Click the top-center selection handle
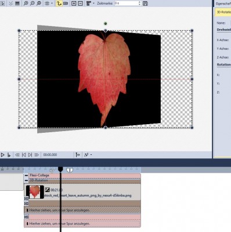The image size is (231, 232). [106, 31]
